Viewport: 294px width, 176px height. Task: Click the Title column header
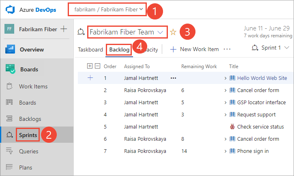click(x=234, y=67)
